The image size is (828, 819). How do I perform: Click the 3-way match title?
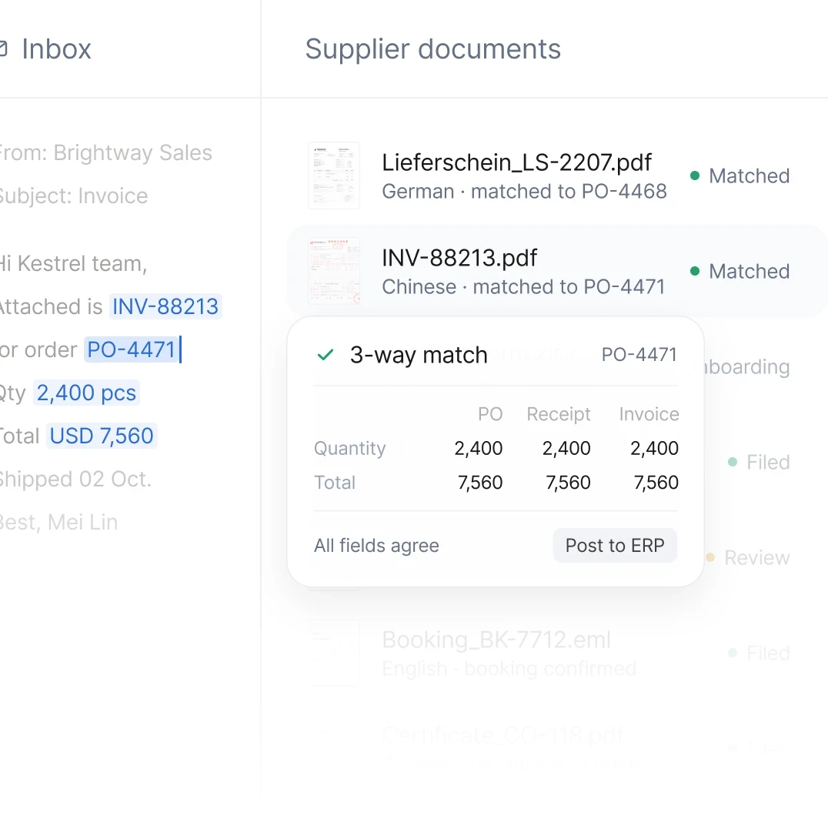[419, 355]
